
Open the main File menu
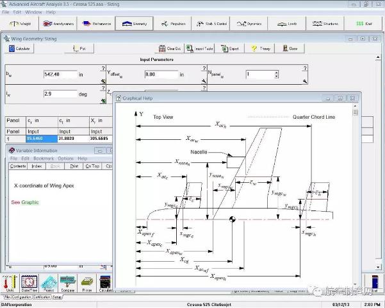pos(6,12)
